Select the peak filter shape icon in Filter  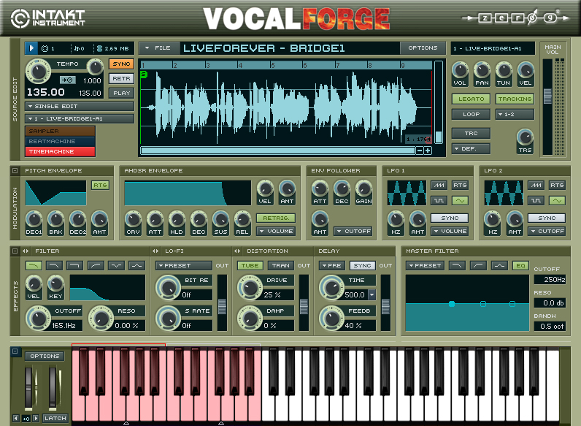point(136,265)
